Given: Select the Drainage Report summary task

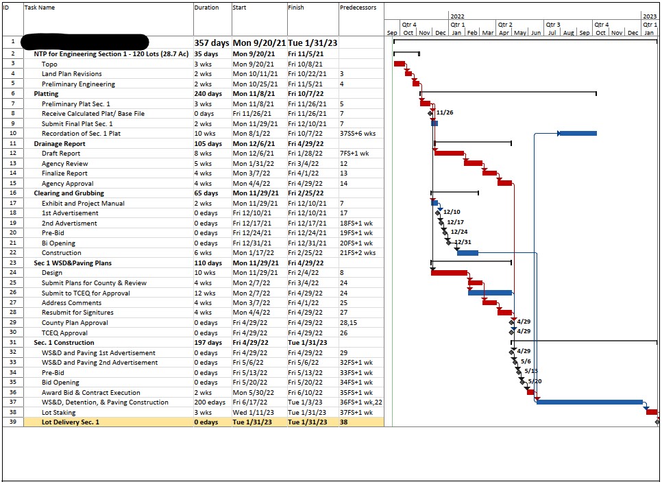Looking at the screenshot, I should click(x=60, y=144).
